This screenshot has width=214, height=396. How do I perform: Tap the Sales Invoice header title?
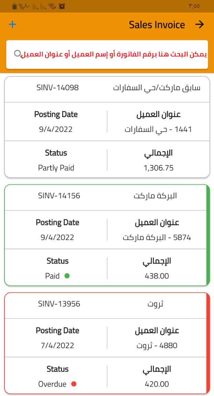tap(157, 25)
